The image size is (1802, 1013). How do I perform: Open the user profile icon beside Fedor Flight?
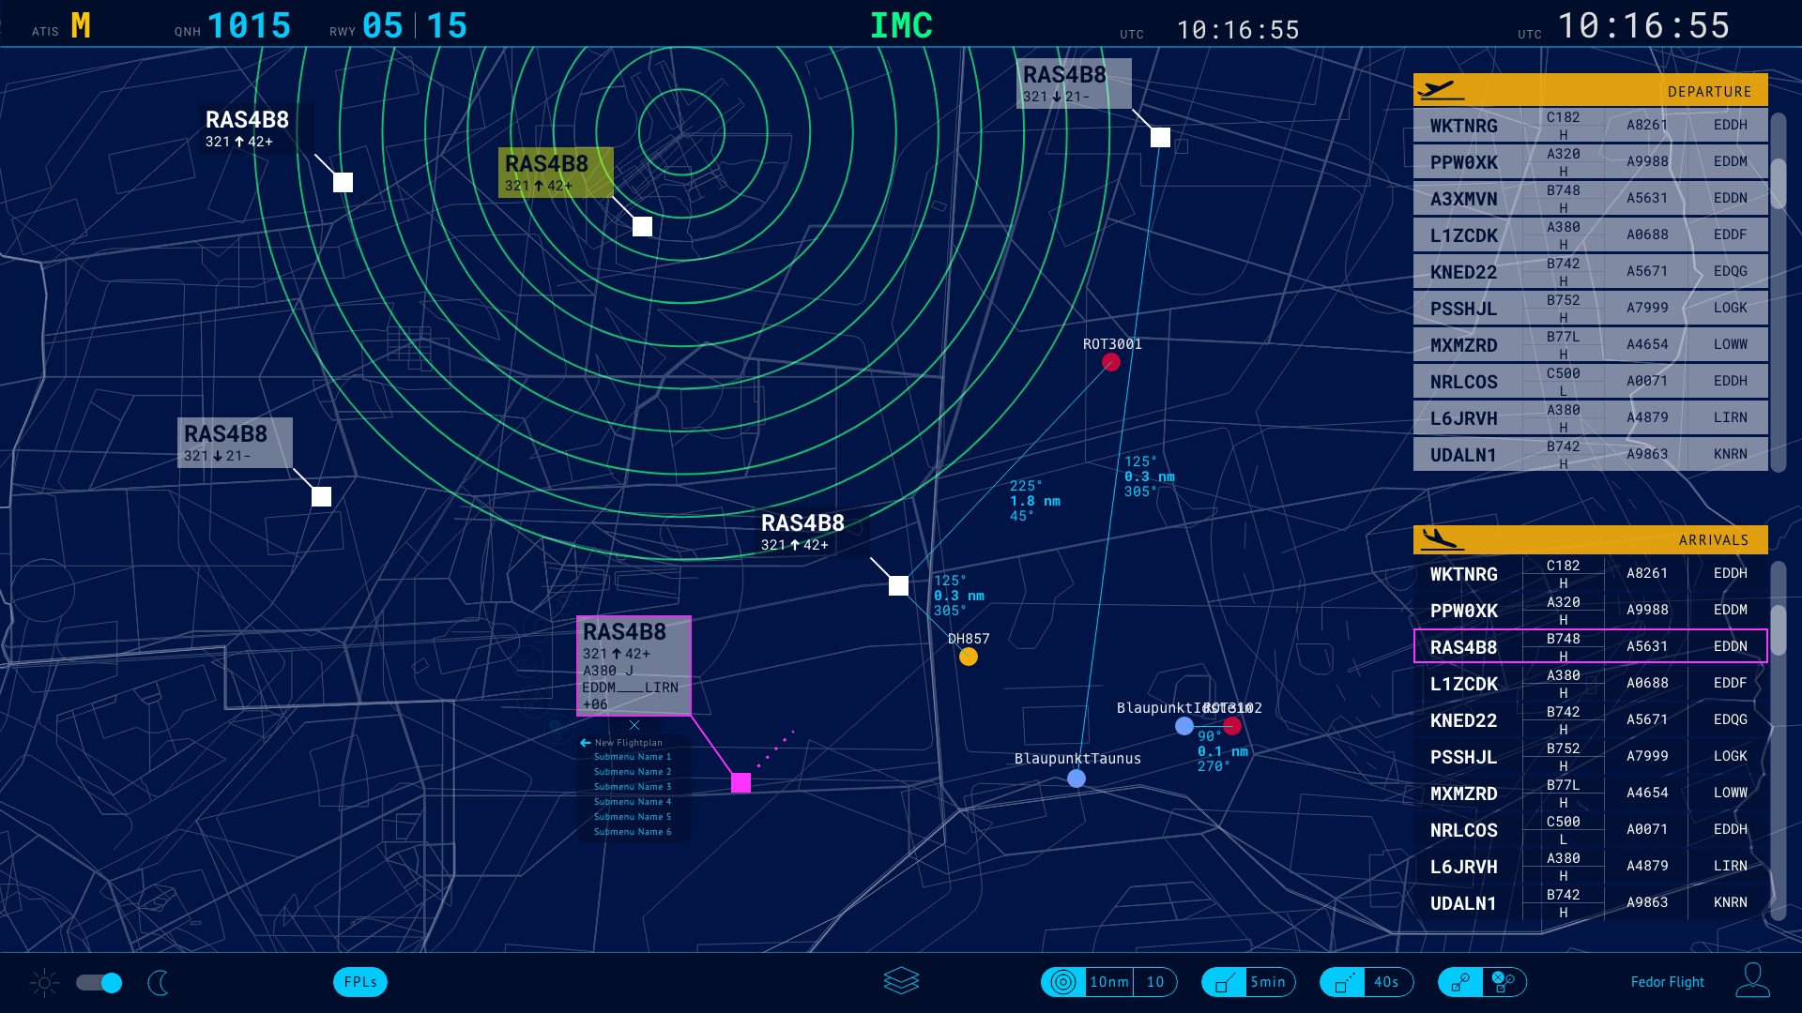[x=1754, y=979]
